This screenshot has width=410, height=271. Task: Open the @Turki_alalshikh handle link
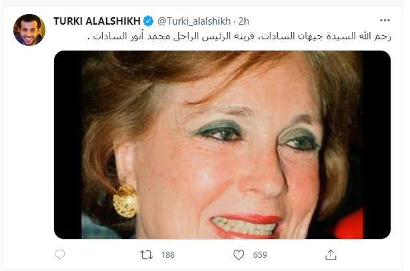pos(194,21)
